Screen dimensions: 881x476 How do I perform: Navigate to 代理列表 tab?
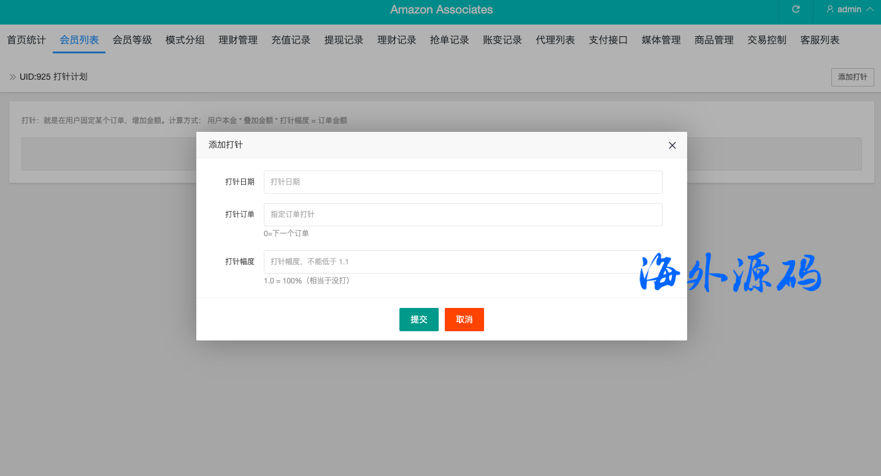pyautogui.click(x=555, y=40)
